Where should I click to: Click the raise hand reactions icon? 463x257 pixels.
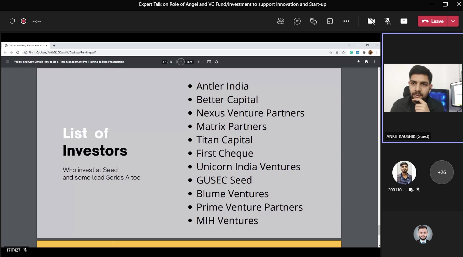coord(314,21)
